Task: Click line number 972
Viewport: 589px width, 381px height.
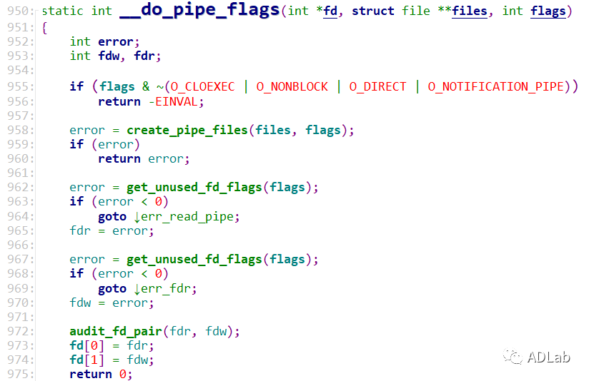Action: pos(18,331)
